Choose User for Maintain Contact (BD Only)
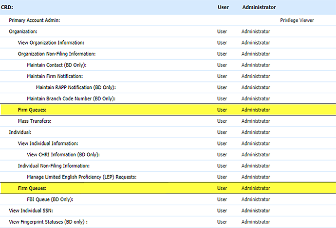The image size is (336, 228). pos(222,65)
